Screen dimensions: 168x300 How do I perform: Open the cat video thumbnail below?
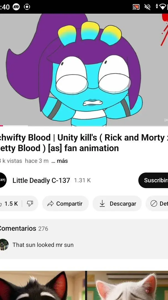tap(84, 285)
